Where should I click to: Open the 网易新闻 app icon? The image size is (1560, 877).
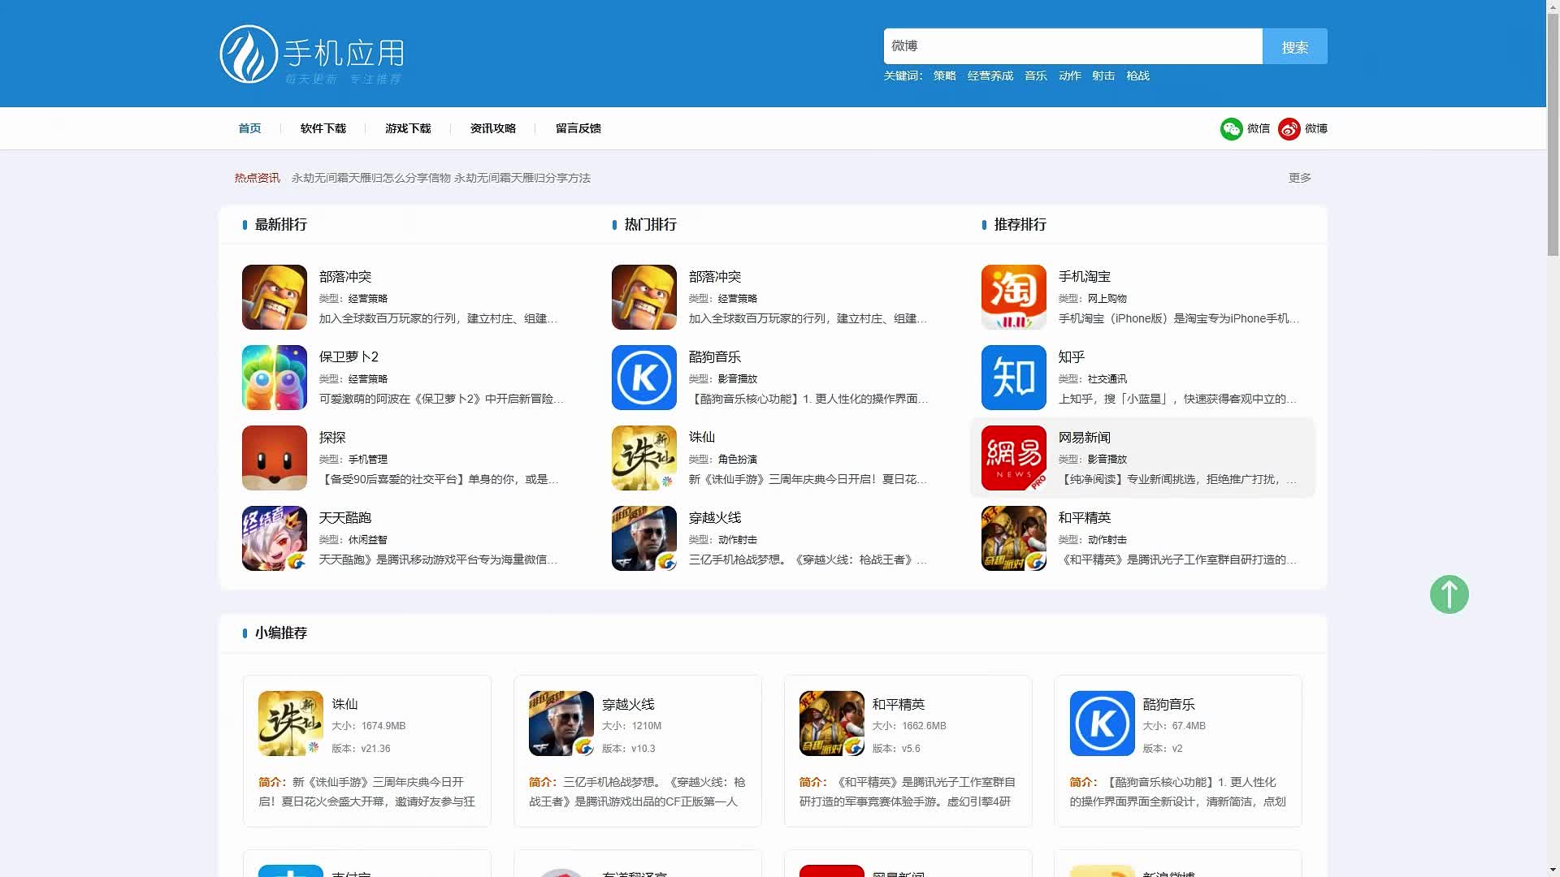point(1013,457)
